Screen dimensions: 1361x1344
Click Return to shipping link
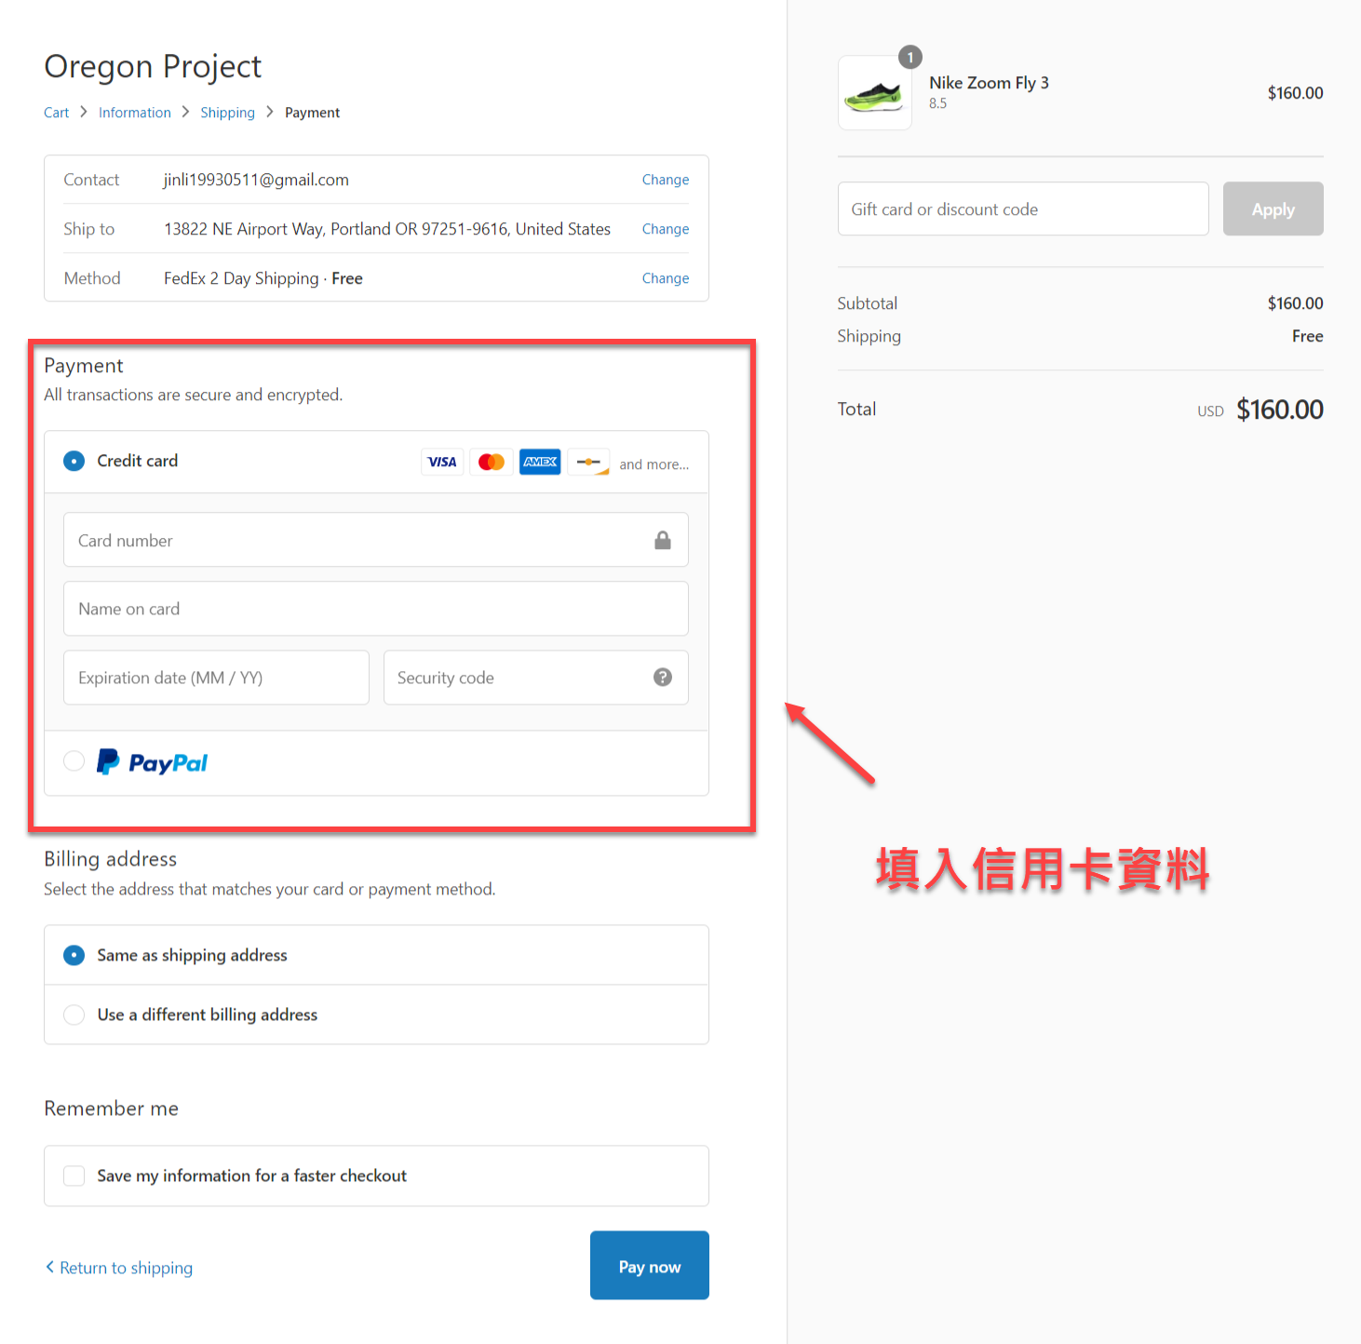(126, 1268)
